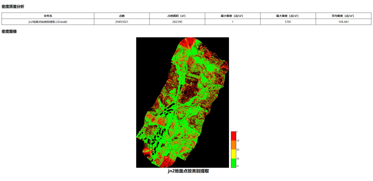Screen dimensions: 373x181
Task: Select the average density value 104.441
Action: [344, 22]
